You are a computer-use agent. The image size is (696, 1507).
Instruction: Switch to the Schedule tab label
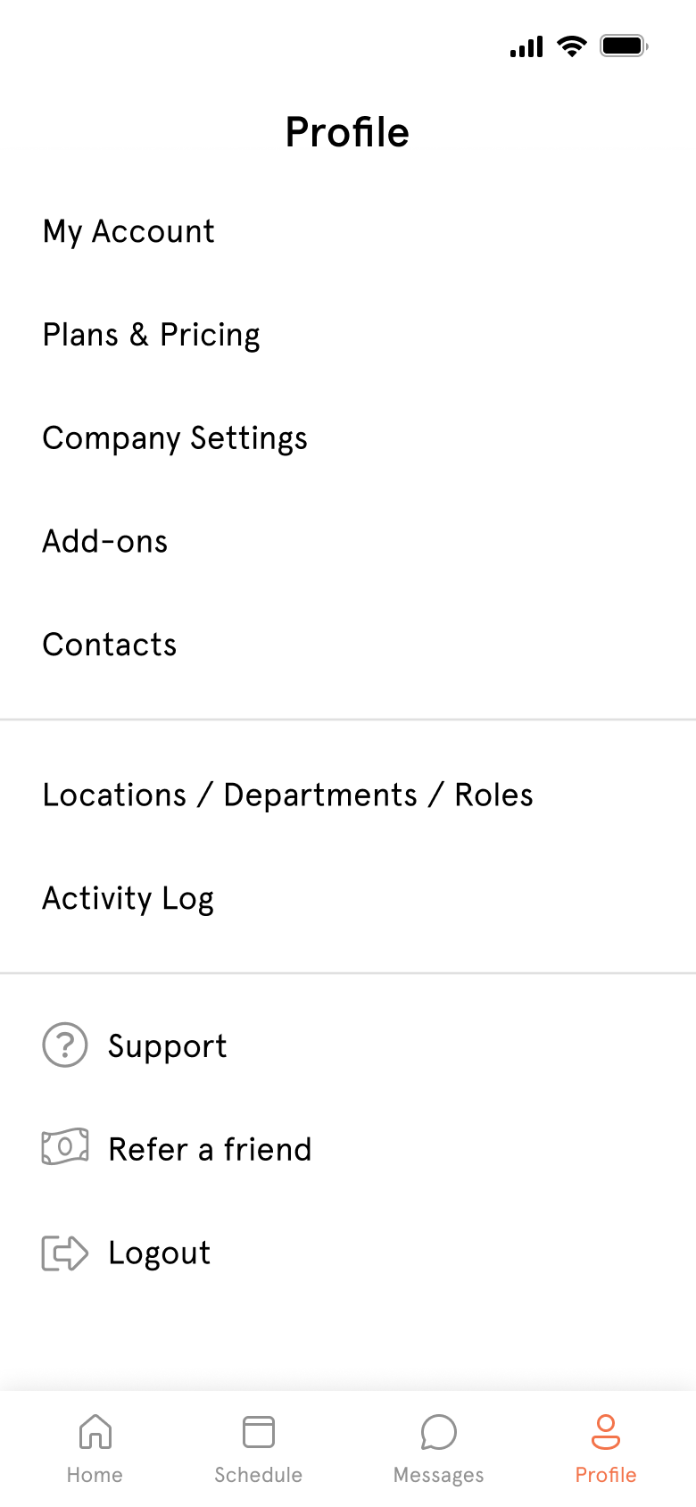tap(259, 1475)
